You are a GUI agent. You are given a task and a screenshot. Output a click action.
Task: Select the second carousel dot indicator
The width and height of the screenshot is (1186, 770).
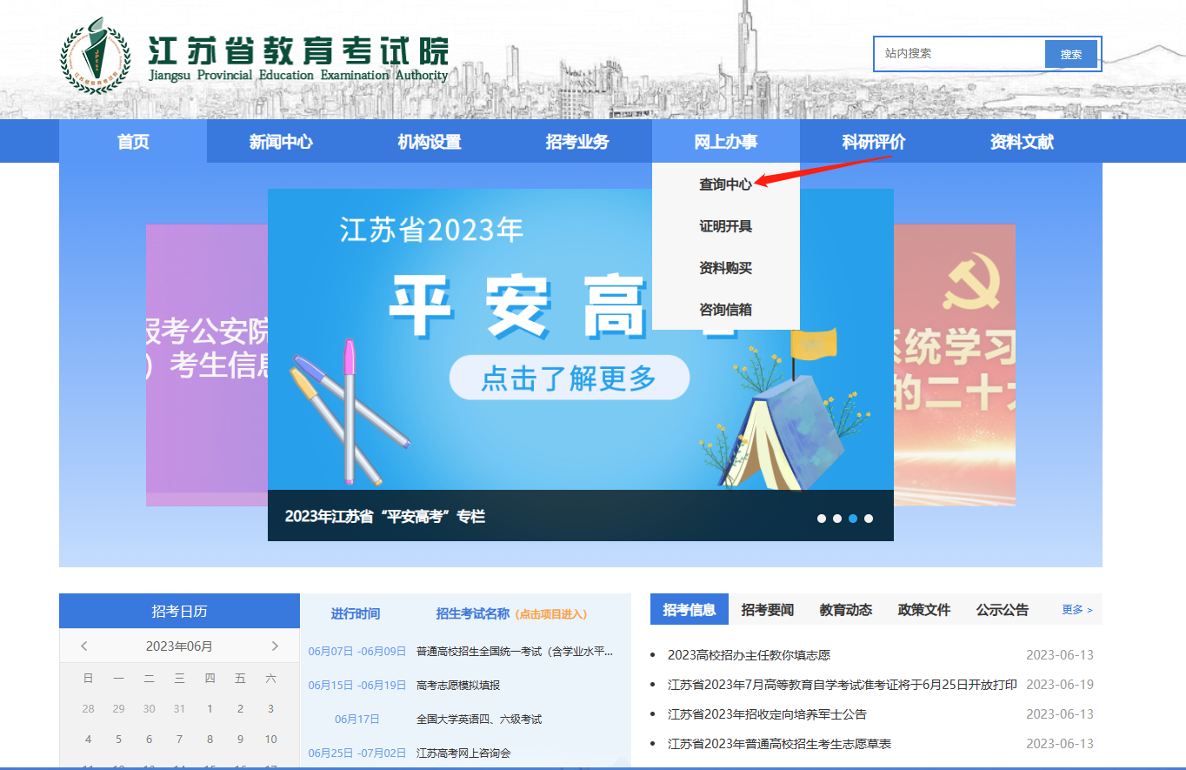point(837,519)
